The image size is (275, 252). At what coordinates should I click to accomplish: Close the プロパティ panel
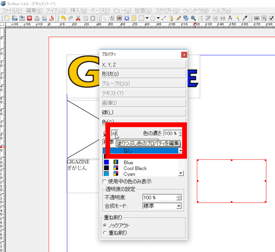coord(184,55)
